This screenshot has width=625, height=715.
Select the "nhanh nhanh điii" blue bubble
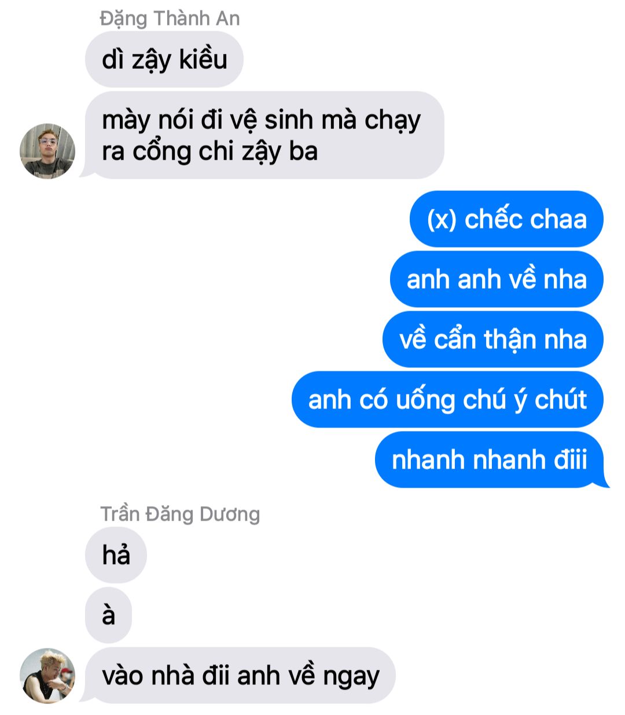click(x=490, y=460)
